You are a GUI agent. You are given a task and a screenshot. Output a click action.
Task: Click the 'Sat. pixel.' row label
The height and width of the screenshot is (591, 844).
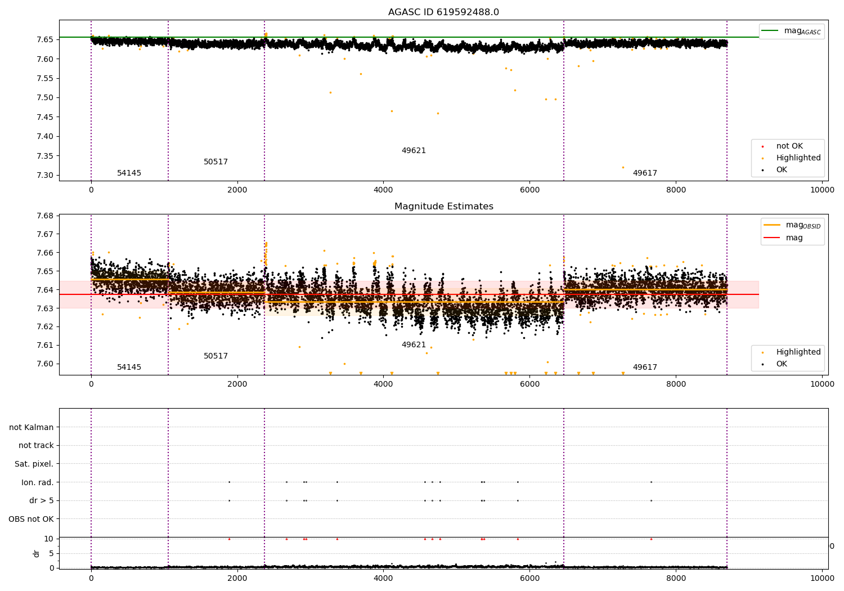tap(34, 464)
